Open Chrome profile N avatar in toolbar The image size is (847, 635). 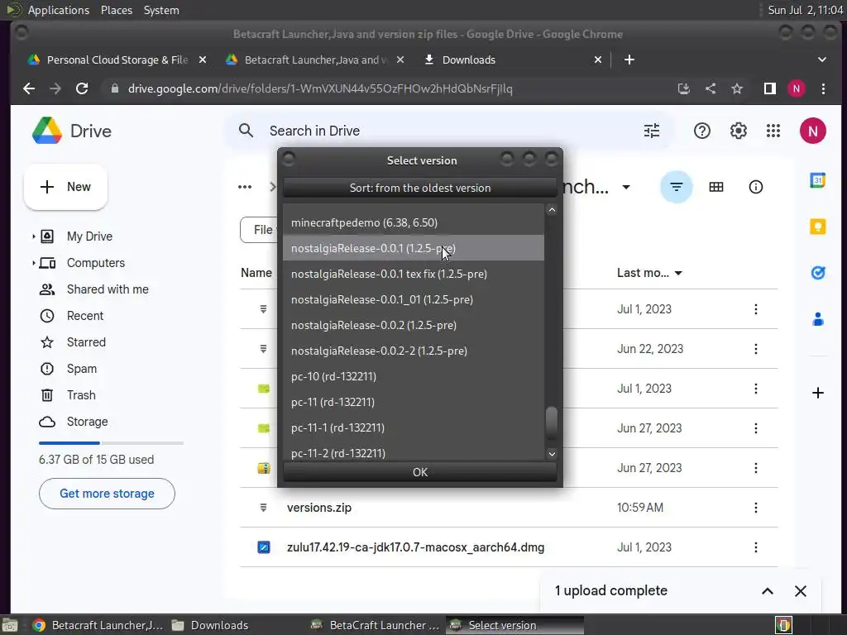click(x=797, y=88)
